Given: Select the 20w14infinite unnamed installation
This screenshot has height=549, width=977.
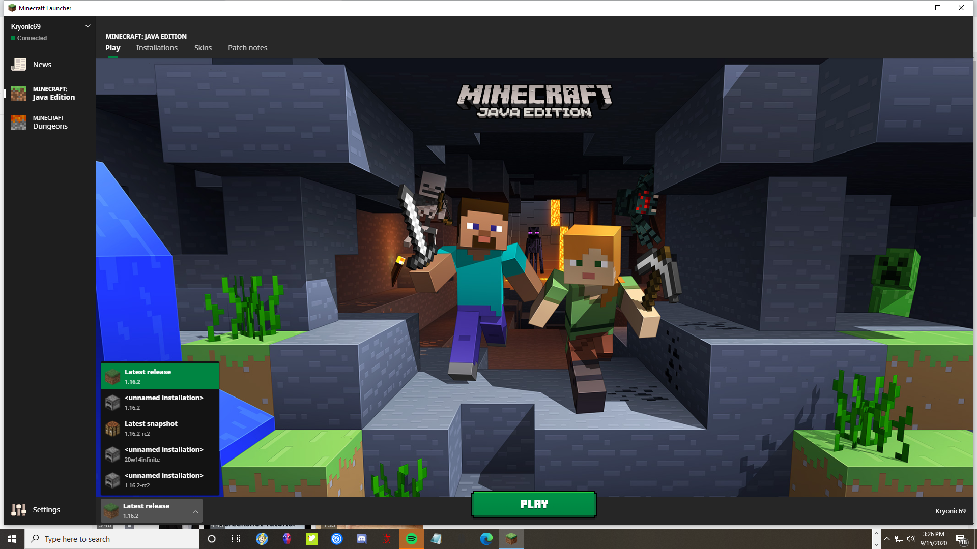Looking at the screenshot, I should click(x=159, y=454).
